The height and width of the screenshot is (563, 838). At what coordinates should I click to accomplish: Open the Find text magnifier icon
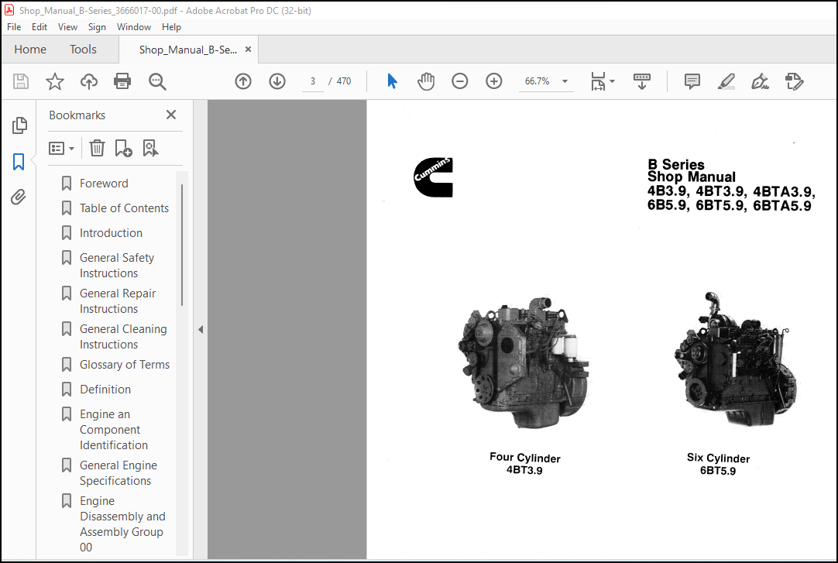157,81
